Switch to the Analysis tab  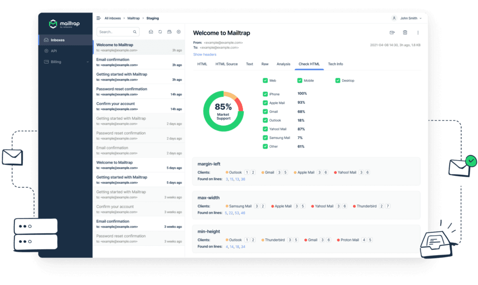[x=283, y=64]
